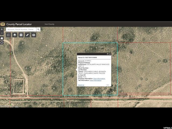Find my location on the map
The height and width of the screenshot is (129, 172).
coord(2,42)
